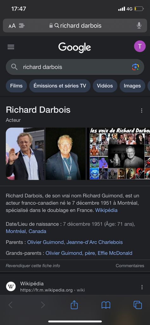Select the Films filter chip

click(x=16, y=86)
